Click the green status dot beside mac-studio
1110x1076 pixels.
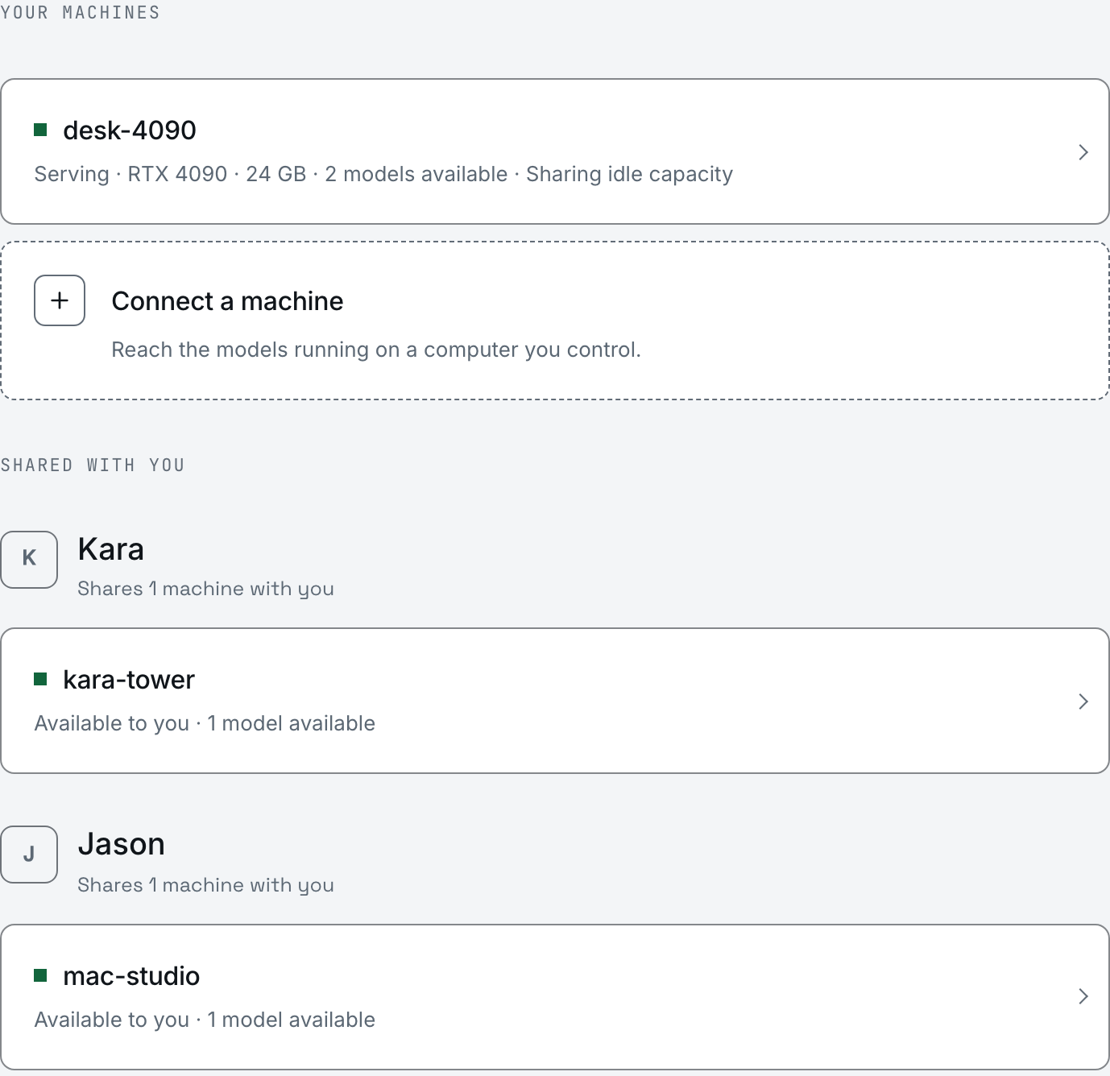click(x=40, y=975)
